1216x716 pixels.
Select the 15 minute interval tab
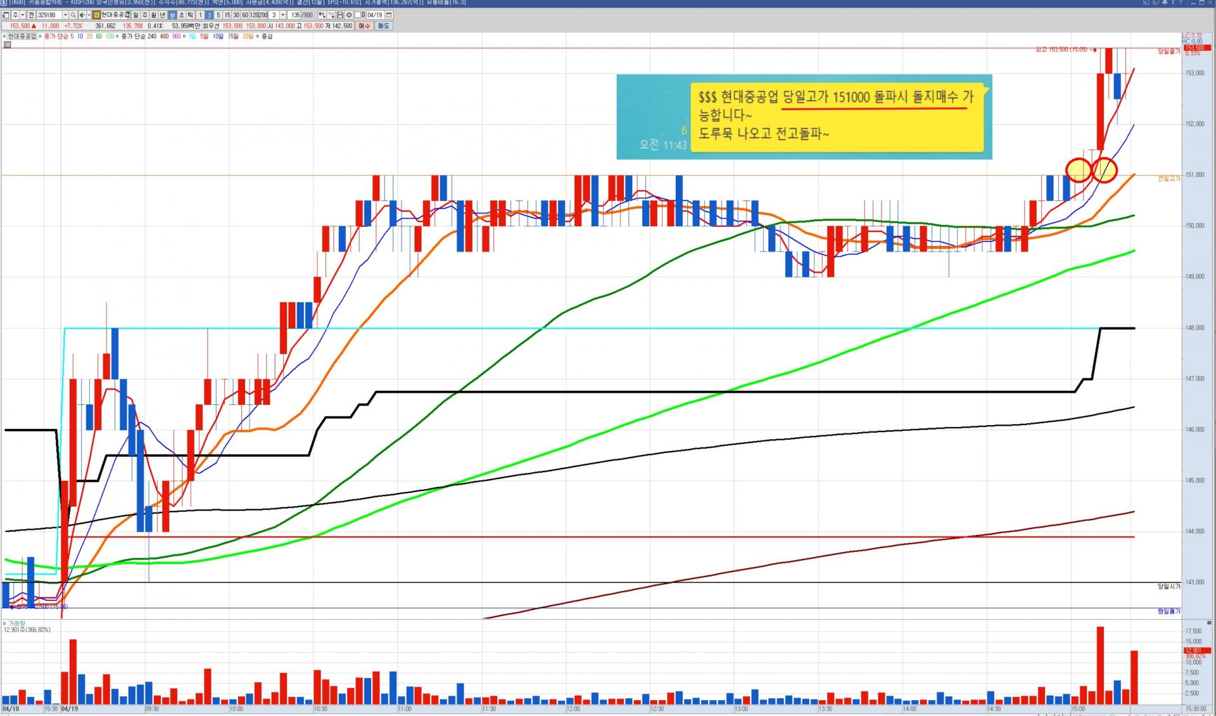coord(227,15)
